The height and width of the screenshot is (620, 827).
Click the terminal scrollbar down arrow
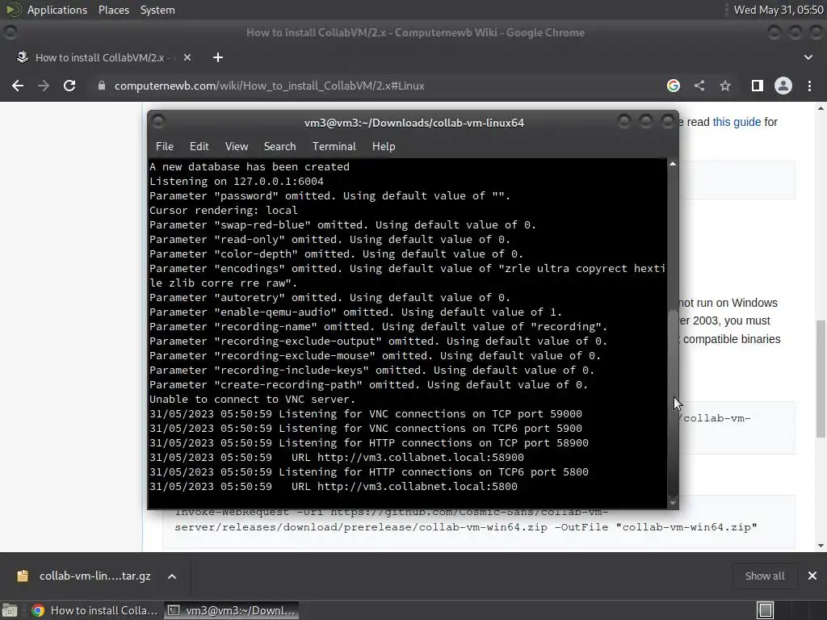pyautogui.click(x=673, y=503)
